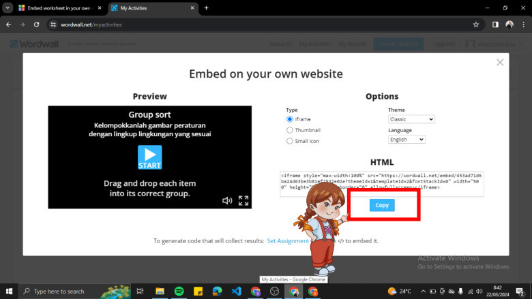The width and height of the screenshot is (532, 299).
Task: Open My Activities in the site header
Action: tap(315, 44)
